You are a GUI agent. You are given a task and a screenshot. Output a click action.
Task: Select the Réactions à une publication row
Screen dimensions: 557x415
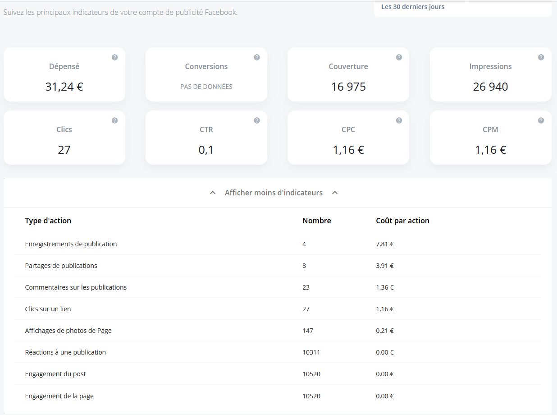(278, 352)
